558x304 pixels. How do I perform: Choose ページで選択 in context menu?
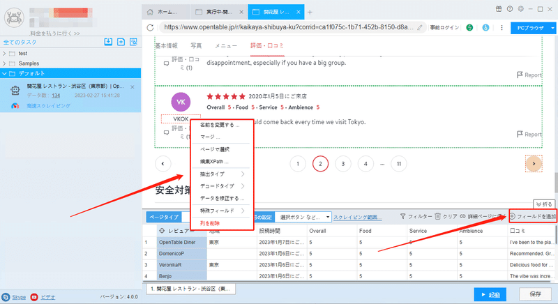(x=215, y=149)
